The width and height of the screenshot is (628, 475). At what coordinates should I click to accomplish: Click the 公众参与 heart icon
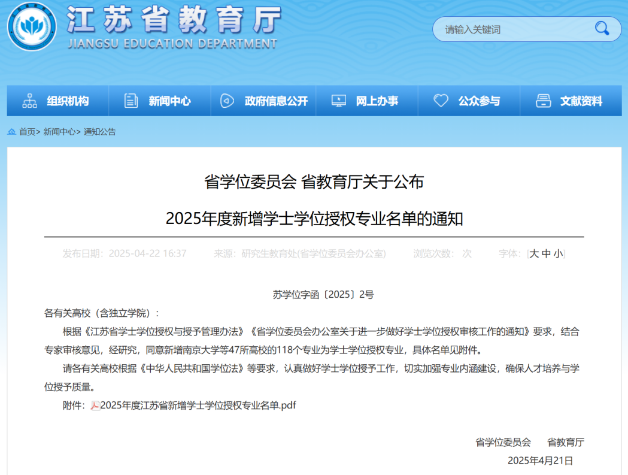[441, 101]
